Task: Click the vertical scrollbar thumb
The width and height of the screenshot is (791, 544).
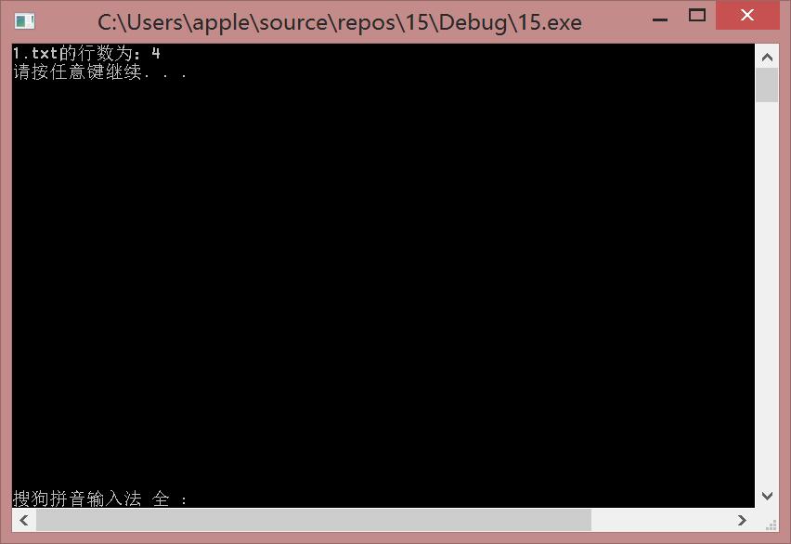Action: point(767,85)
